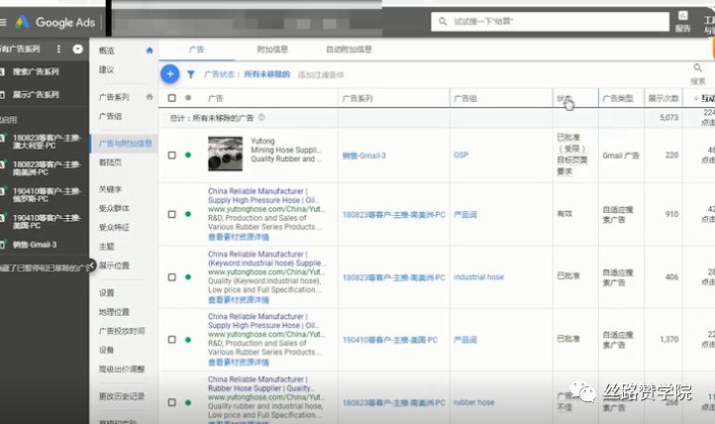This screenshot has width=715, height=424.
Task: Tick the checkbox for the industrial hose ad row
Action: [172, 276]
